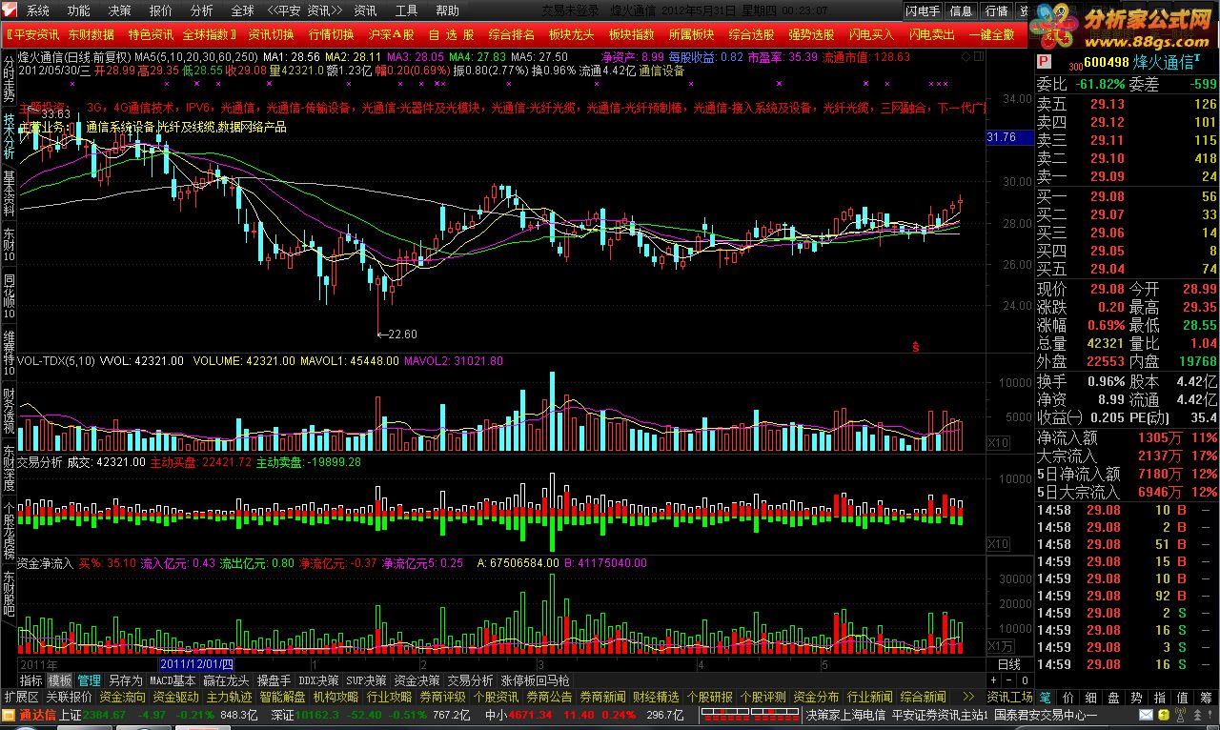This screenshot has width=1220, height=730.
Task: Click the X1万 scale label in 资金净流入 panel
Action: click(x=999, y=647)
